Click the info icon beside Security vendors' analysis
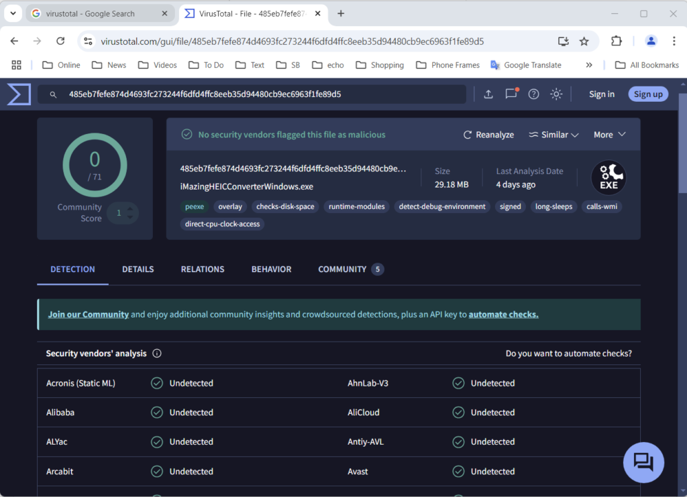The height and width of the screenshot is (497, 687). 157,353
